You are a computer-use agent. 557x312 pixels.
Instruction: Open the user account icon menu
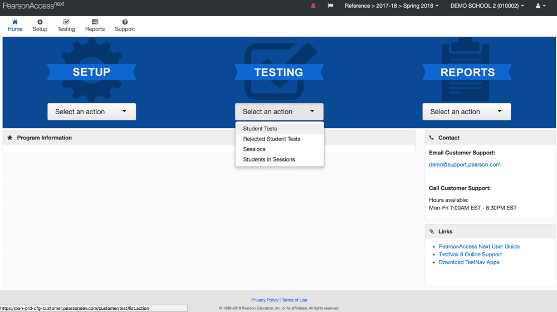[540, 6]
